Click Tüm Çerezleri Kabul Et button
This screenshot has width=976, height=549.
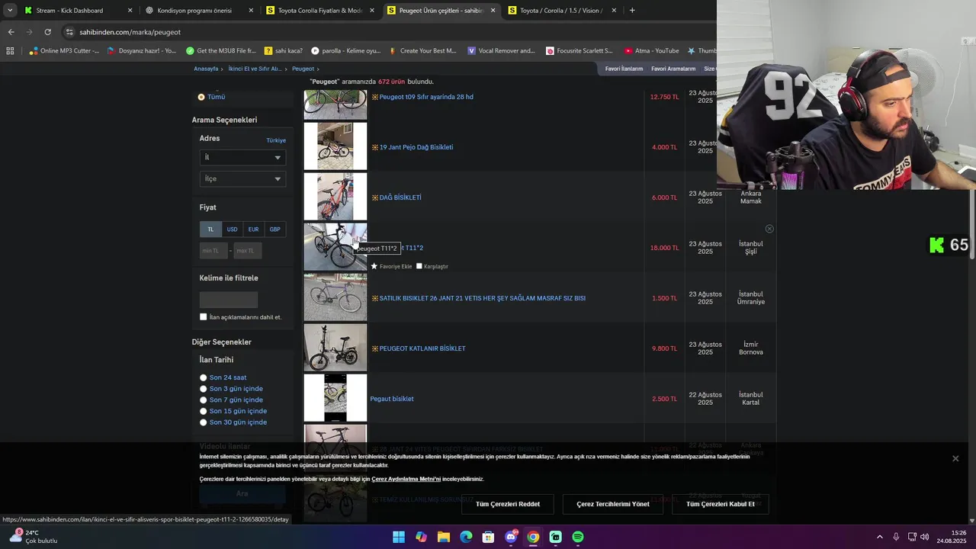[720, 504]
